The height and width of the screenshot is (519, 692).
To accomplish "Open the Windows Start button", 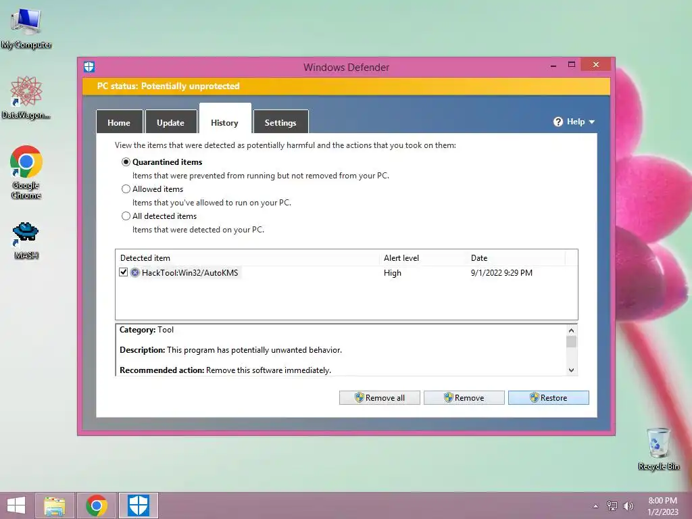I will 16,505.
